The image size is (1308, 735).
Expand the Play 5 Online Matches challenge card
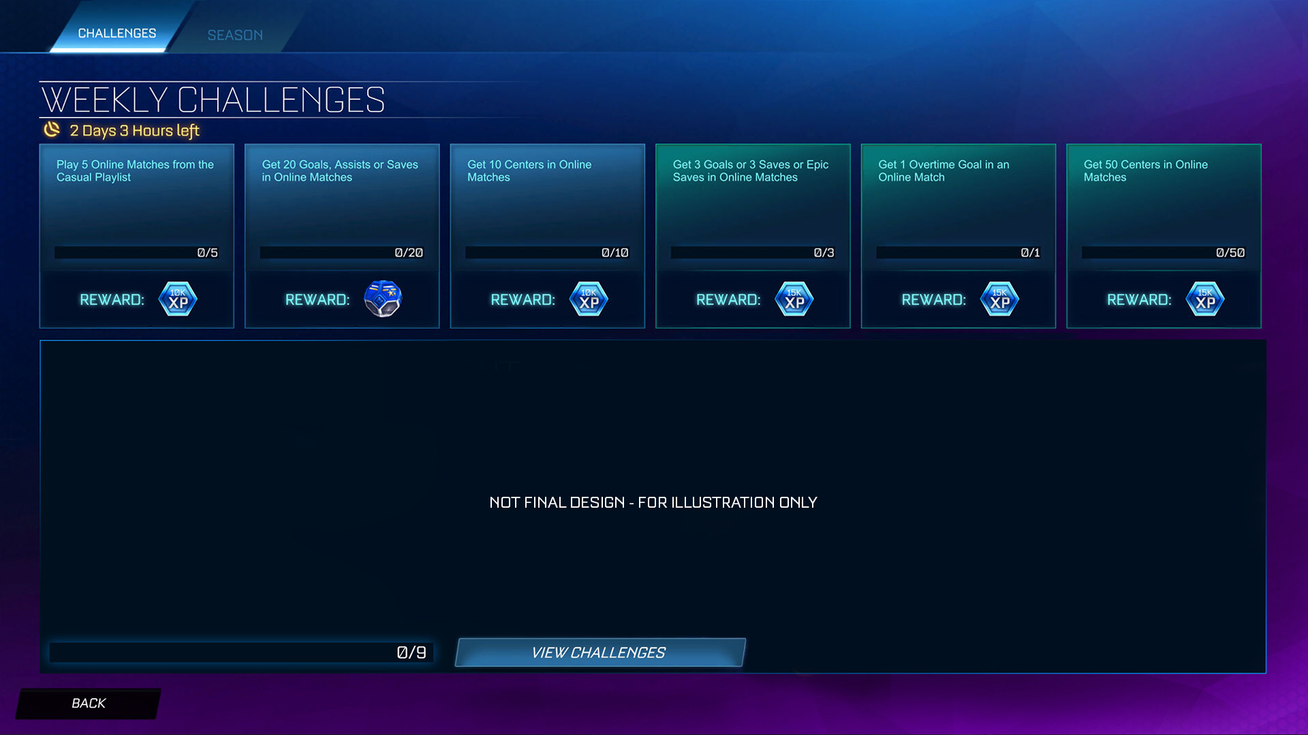[x=138, y=236]
